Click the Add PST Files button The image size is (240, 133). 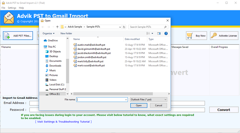18,35
